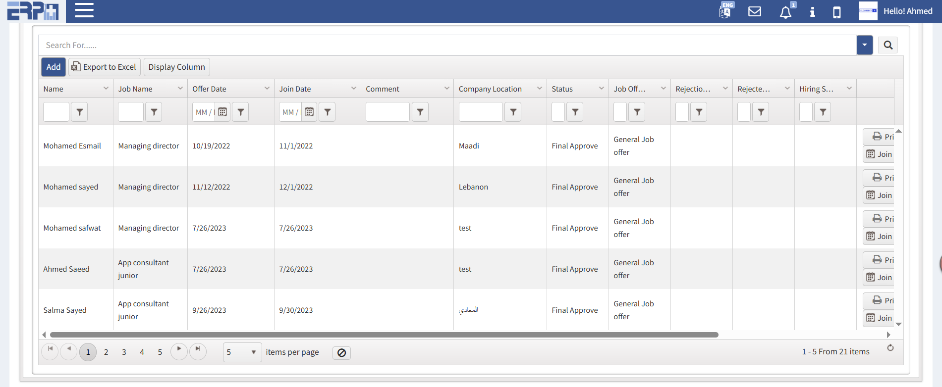Open the Status column header menu

601,89
